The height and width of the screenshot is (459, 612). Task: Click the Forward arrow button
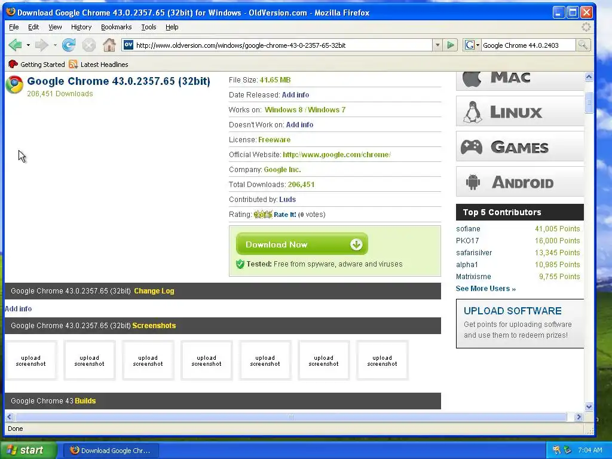41,45
